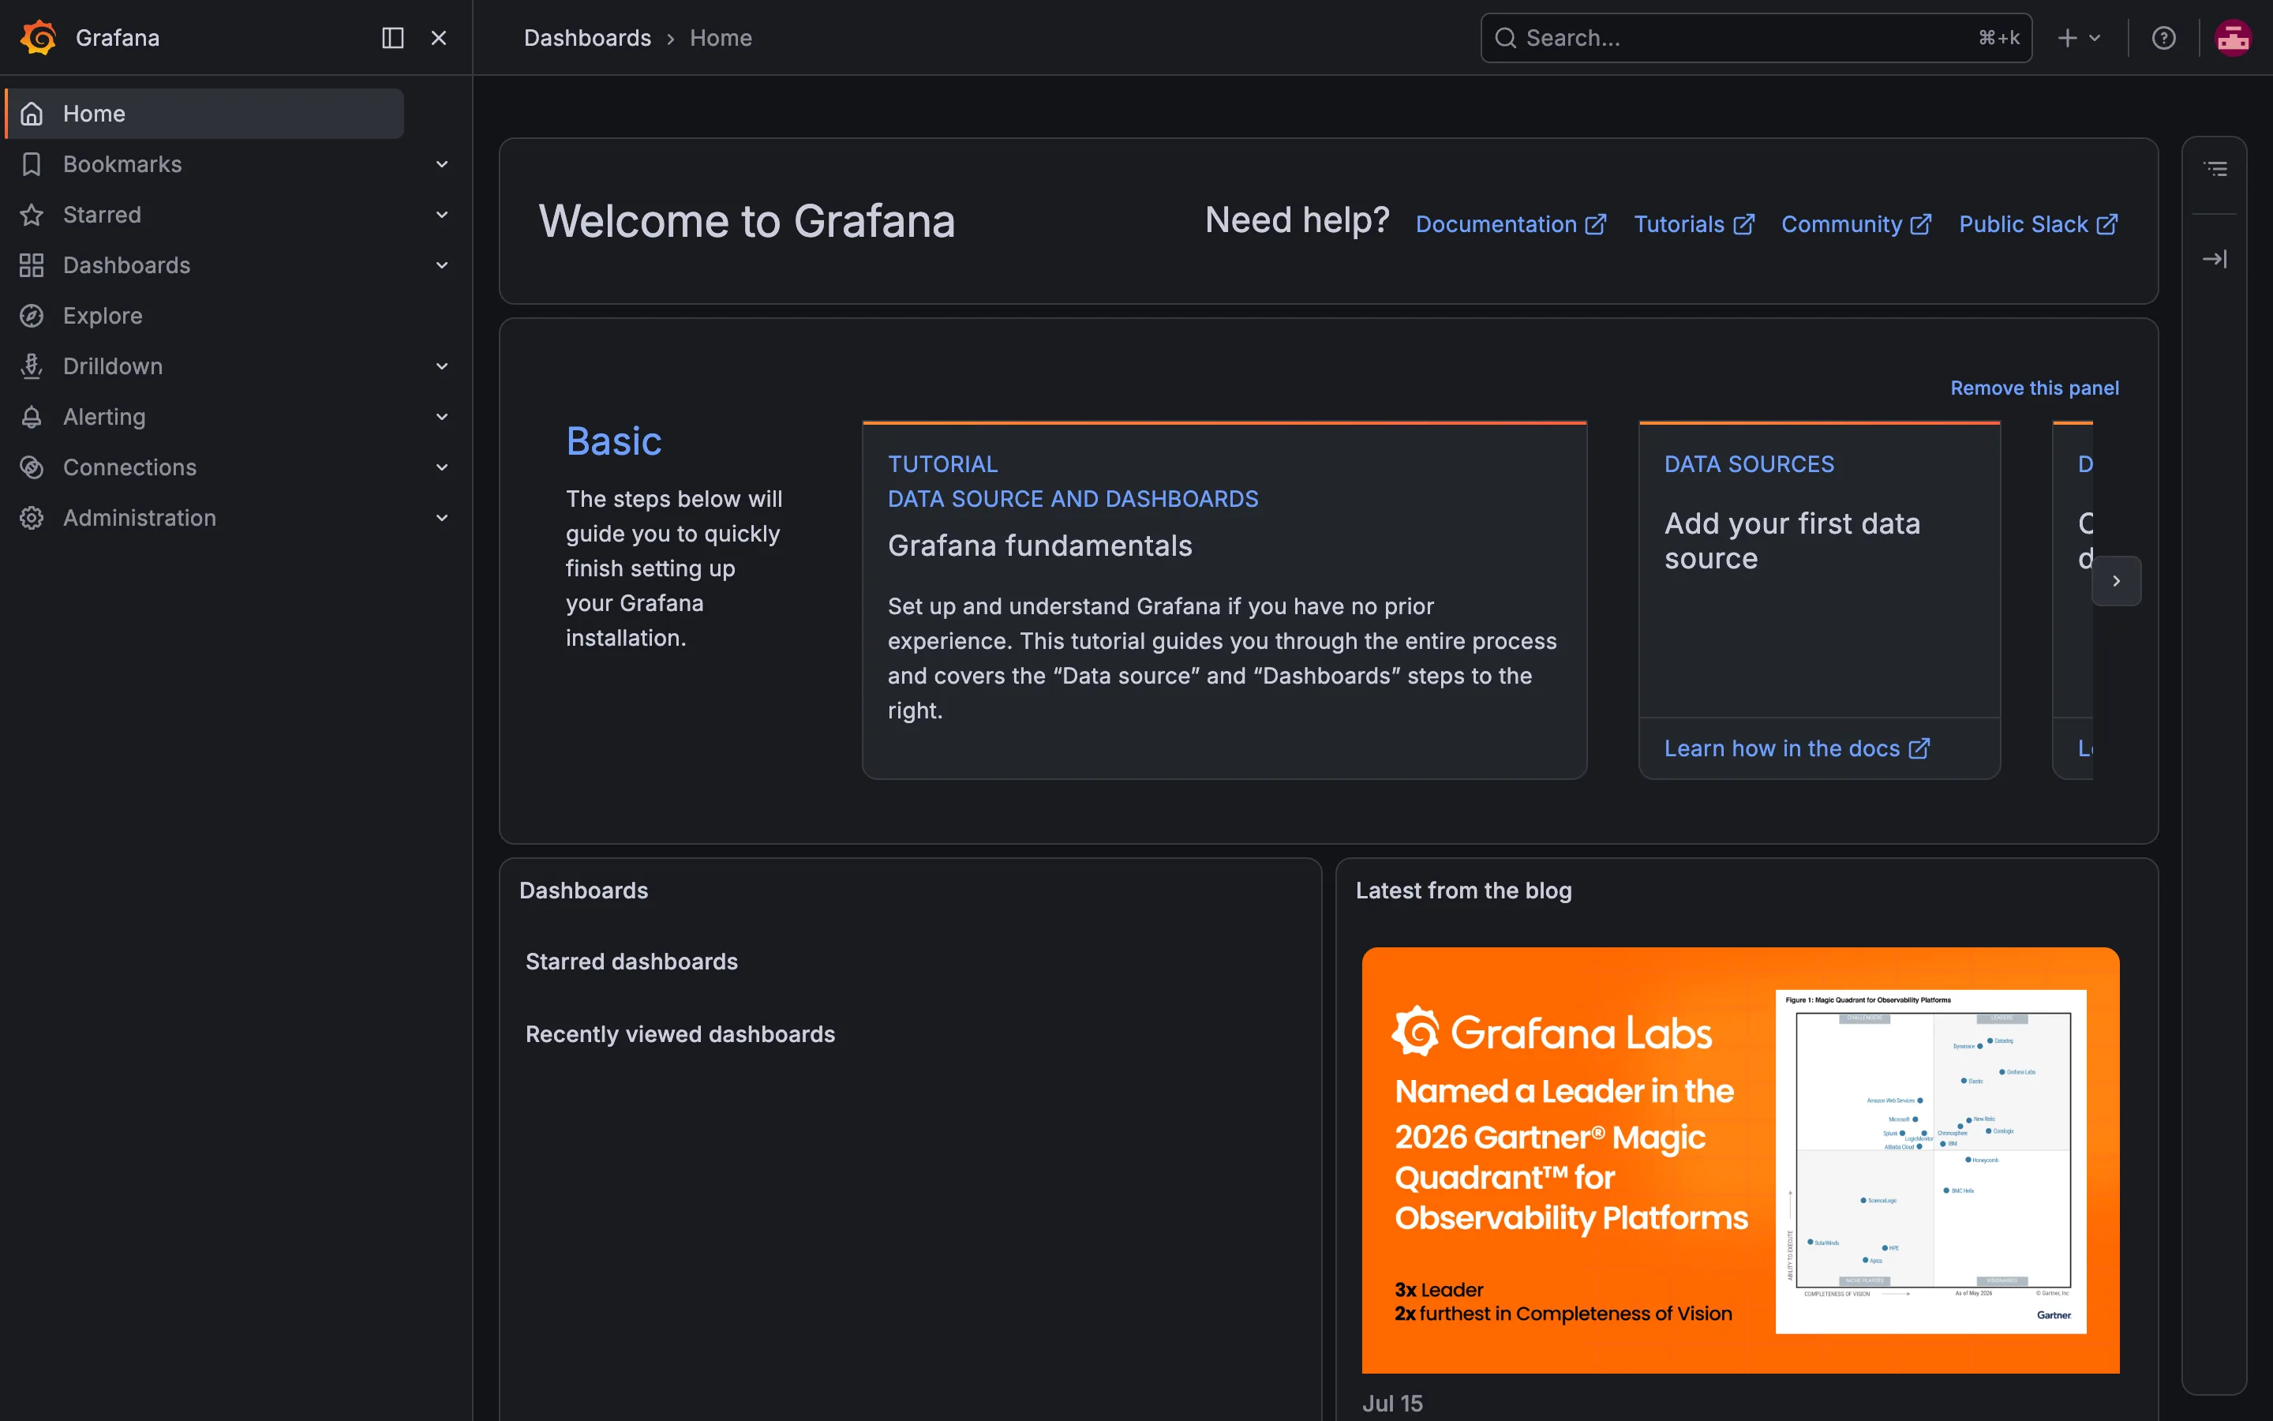Open the user profile avatar
The image size is (2273, 1421).
[2233, 38]
